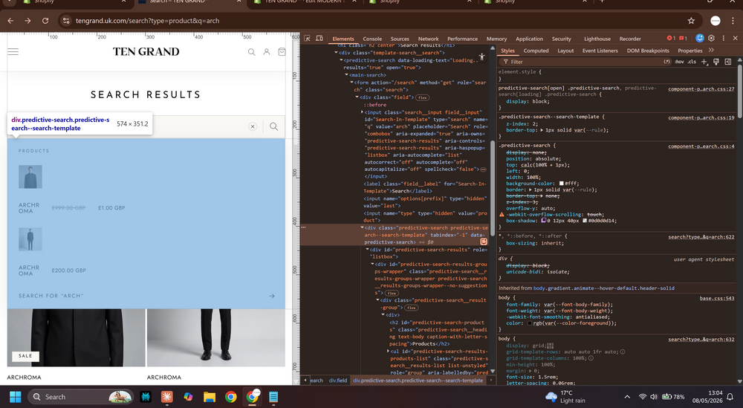Open DevTools settings gear

pos(711,39)
